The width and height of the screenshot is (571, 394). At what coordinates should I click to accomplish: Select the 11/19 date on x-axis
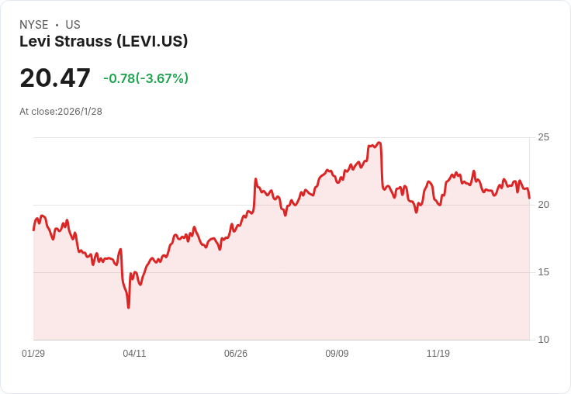click(438, 354)
